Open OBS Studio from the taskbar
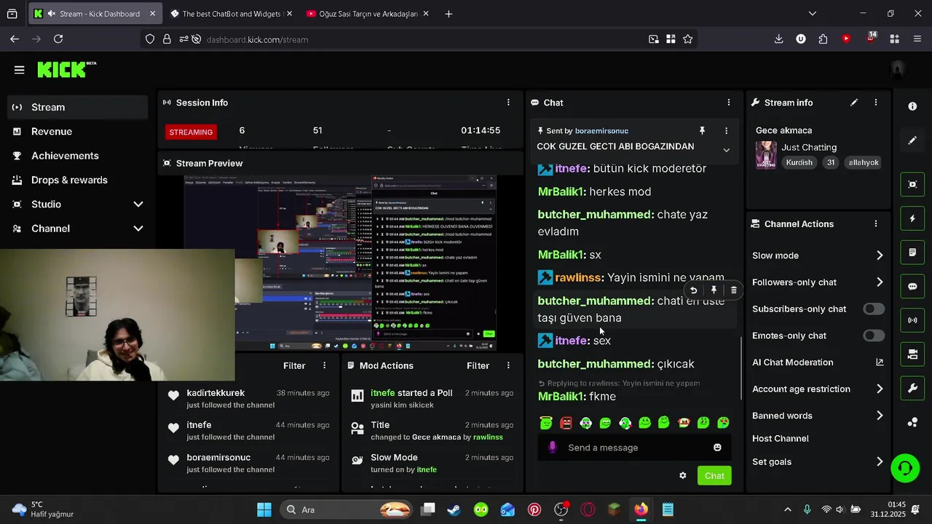 tap(561, 509)
